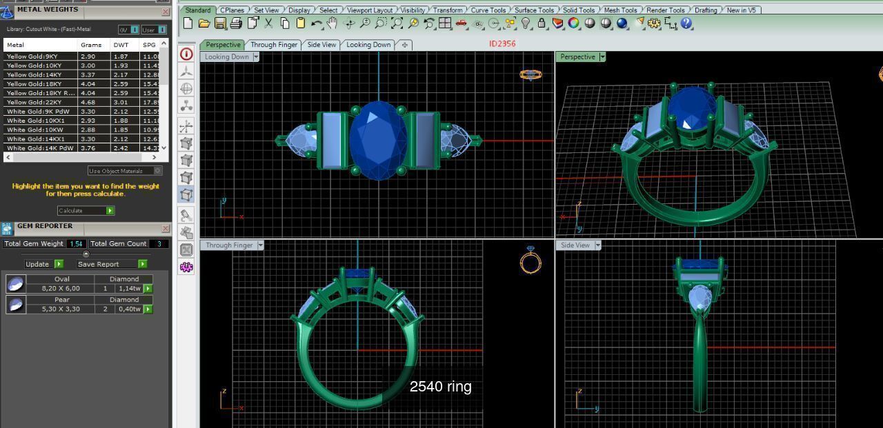Screen dimensions: 883x428
Task: Click the Undo arrow icon
Action: click(x=317, y=23)
